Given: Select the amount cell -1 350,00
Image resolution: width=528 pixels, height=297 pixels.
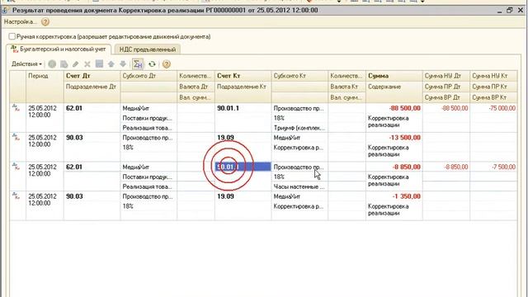Looking at the screenshot, I should 394,196.
